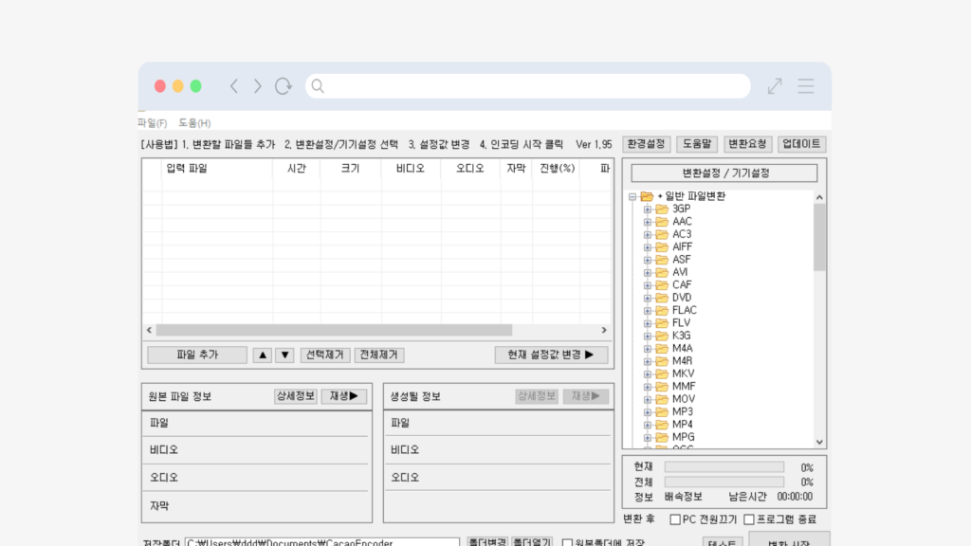The width and height of the screenshot is (971, 546).
Task: Enable PC 전원끄기 checkbox
Action: pos(675,519)
